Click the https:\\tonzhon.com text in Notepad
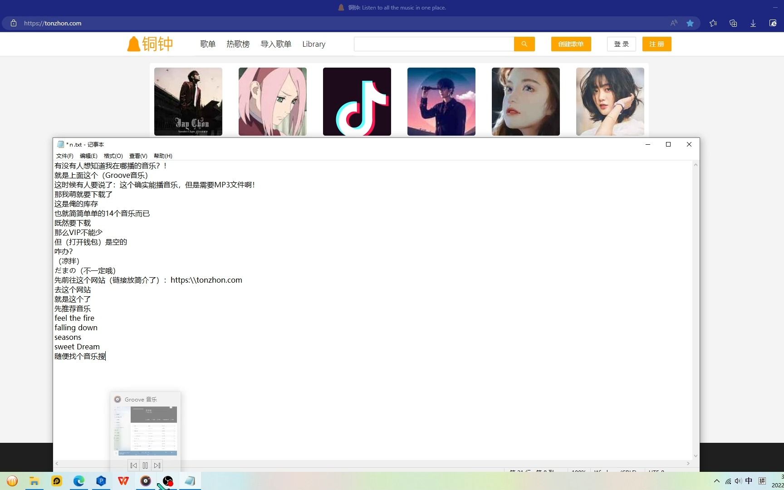Image resolution: width=784 pixels, height=490 pixels. 206,280
